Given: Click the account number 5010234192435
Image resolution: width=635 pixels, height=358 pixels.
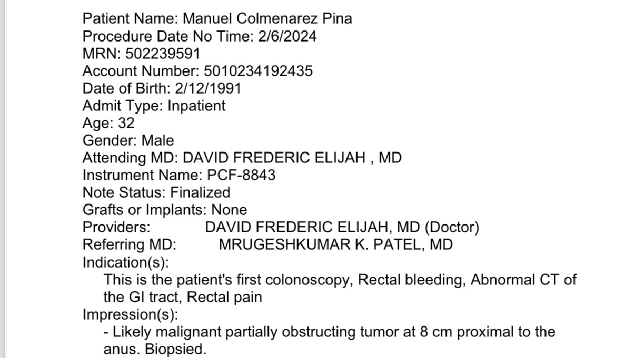Looking at the screenshot, I should [x=258, y=71].
